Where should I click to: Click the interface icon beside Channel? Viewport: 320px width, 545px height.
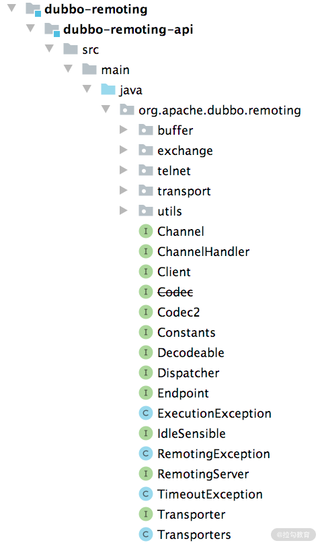point(146,232)
